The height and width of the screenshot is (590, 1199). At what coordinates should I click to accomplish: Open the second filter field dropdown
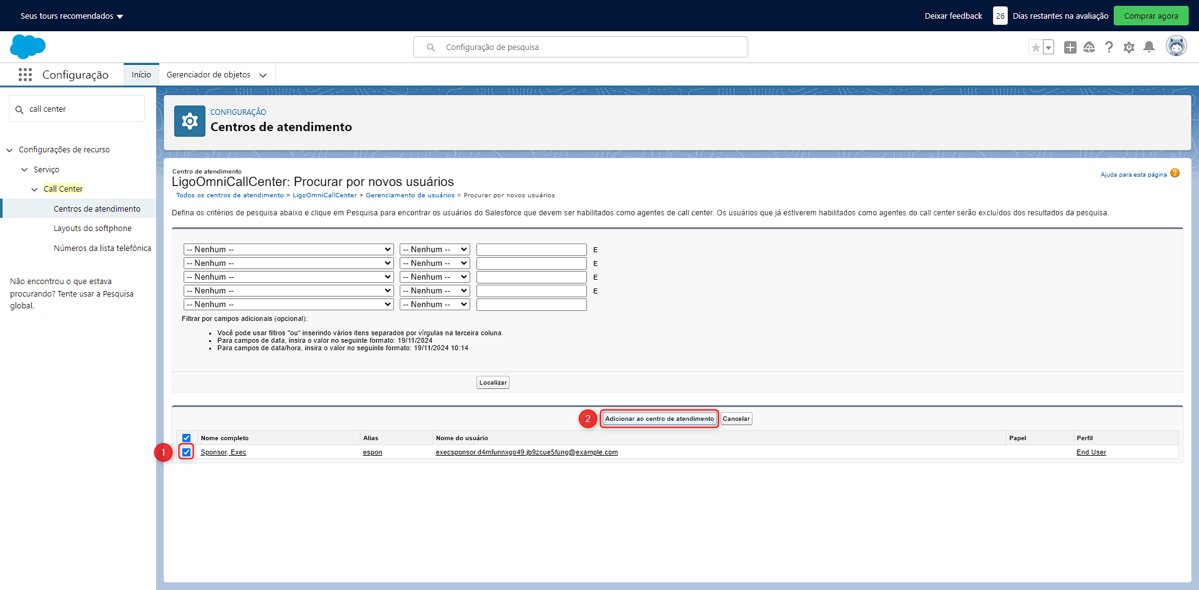click(x=289, y=263)
